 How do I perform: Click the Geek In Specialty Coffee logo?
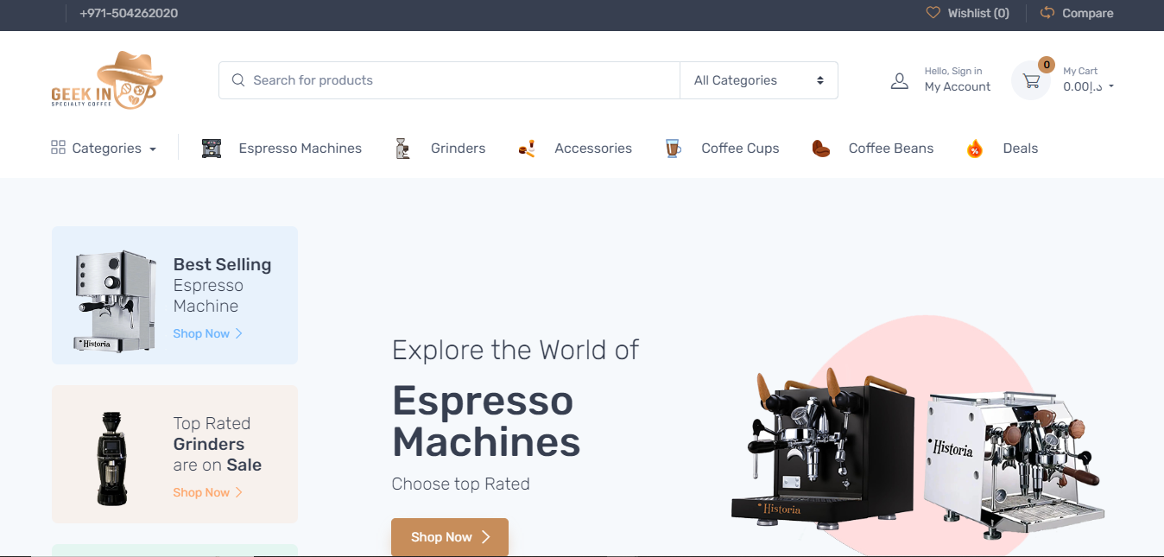(x=106, y=80)
